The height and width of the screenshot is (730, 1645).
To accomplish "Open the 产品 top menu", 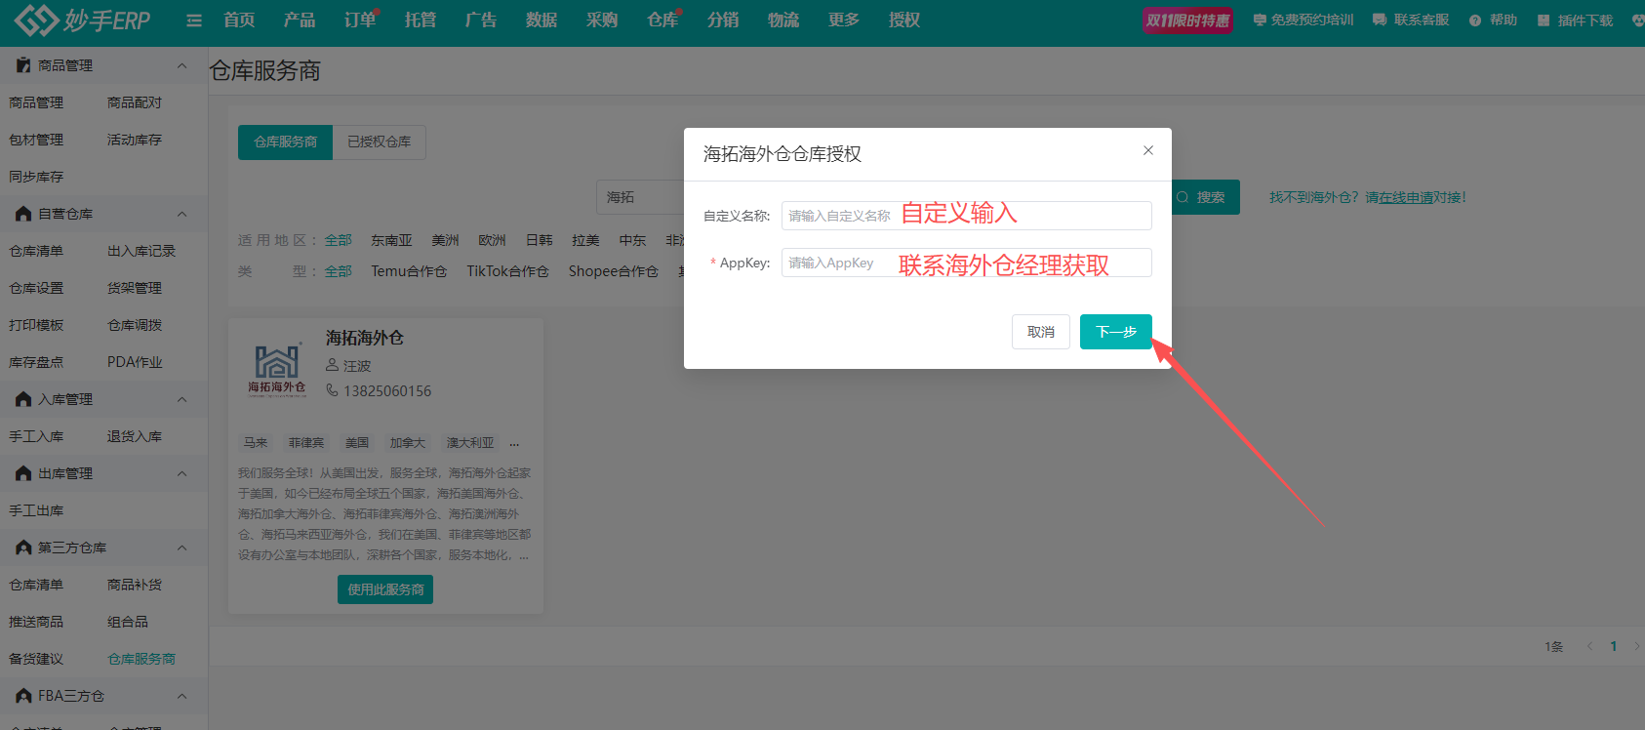I will [x=300, y=20].
